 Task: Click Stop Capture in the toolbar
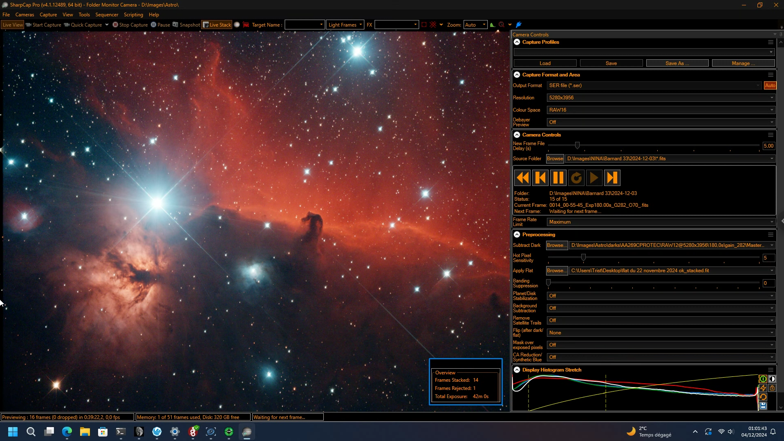[x=130, y=25]
